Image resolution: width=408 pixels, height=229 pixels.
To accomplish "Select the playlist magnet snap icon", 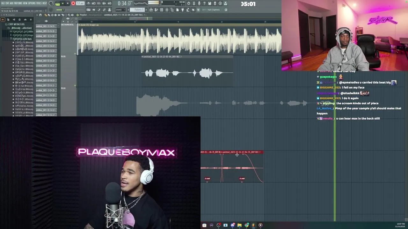I will pyautogui.click(x=40, y=15).
